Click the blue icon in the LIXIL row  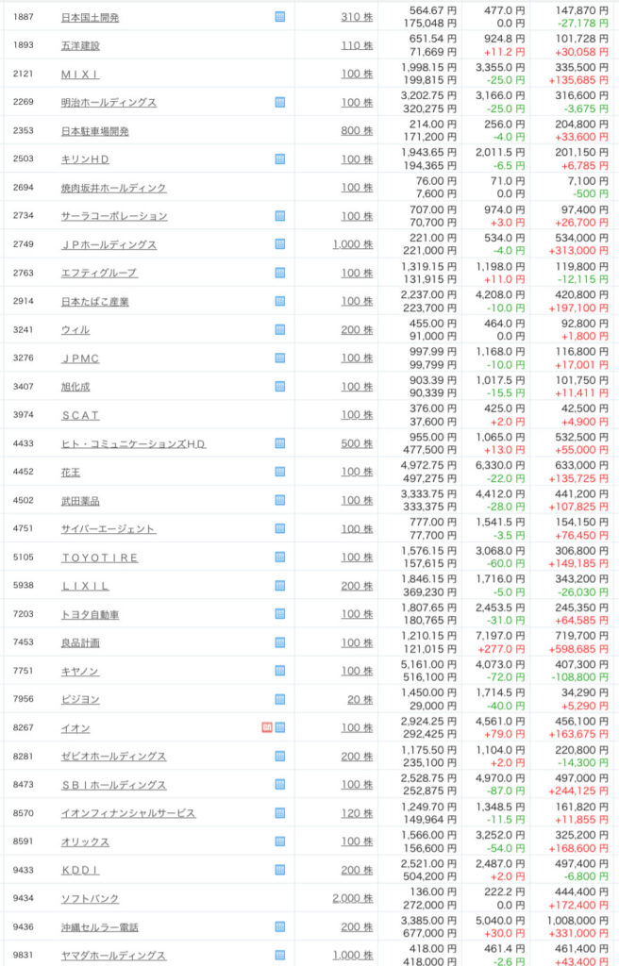[x=280, y=586]
